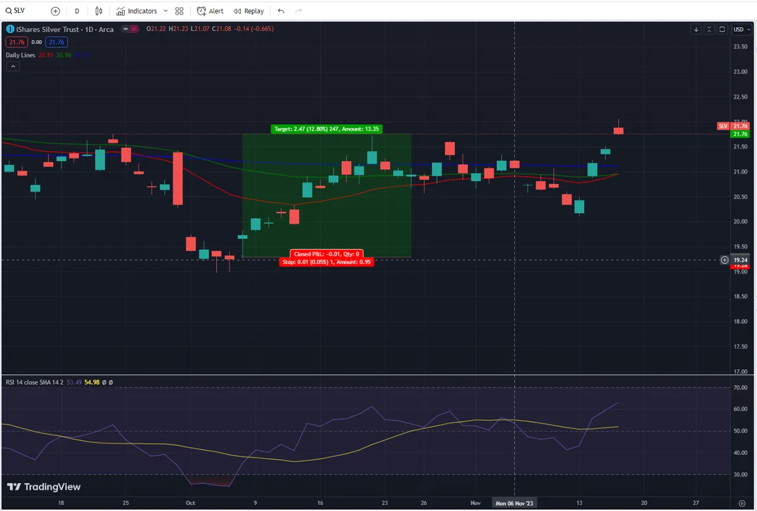
Task: Click the iShares Silver Trust info icon
Action: point(10,29)
